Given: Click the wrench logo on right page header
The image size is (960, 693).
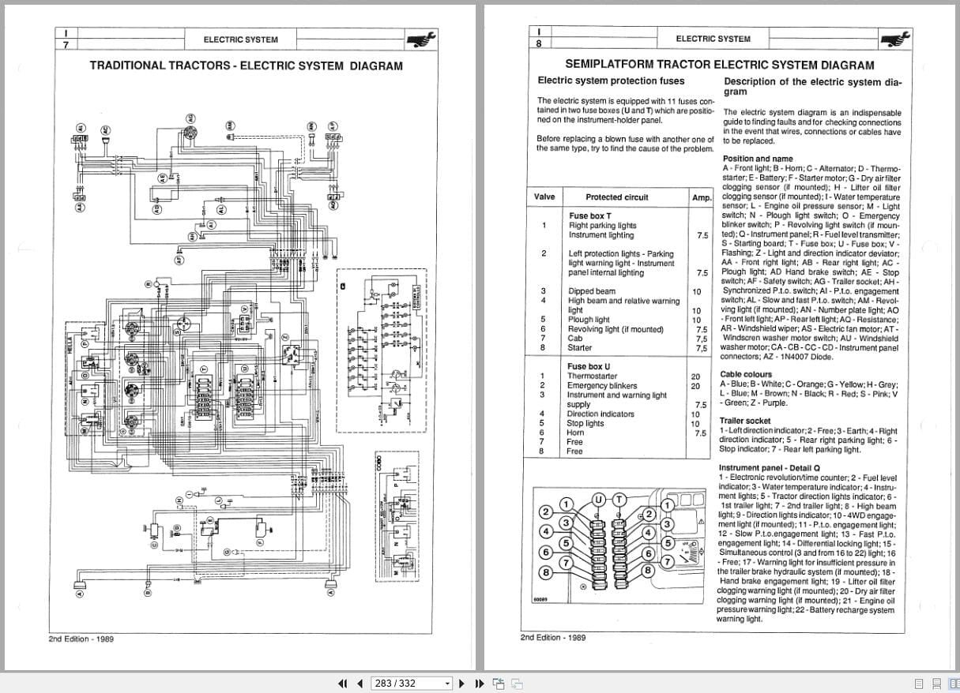Looking at the screenshot, I should pos(895,38).
